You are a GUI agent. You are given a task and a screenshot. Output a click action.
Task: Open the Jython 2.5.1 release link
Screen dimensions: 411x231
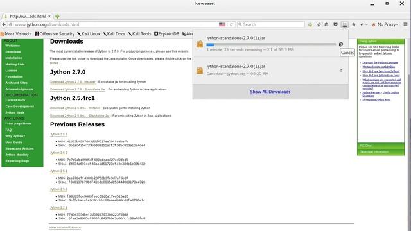click(58, 171)
